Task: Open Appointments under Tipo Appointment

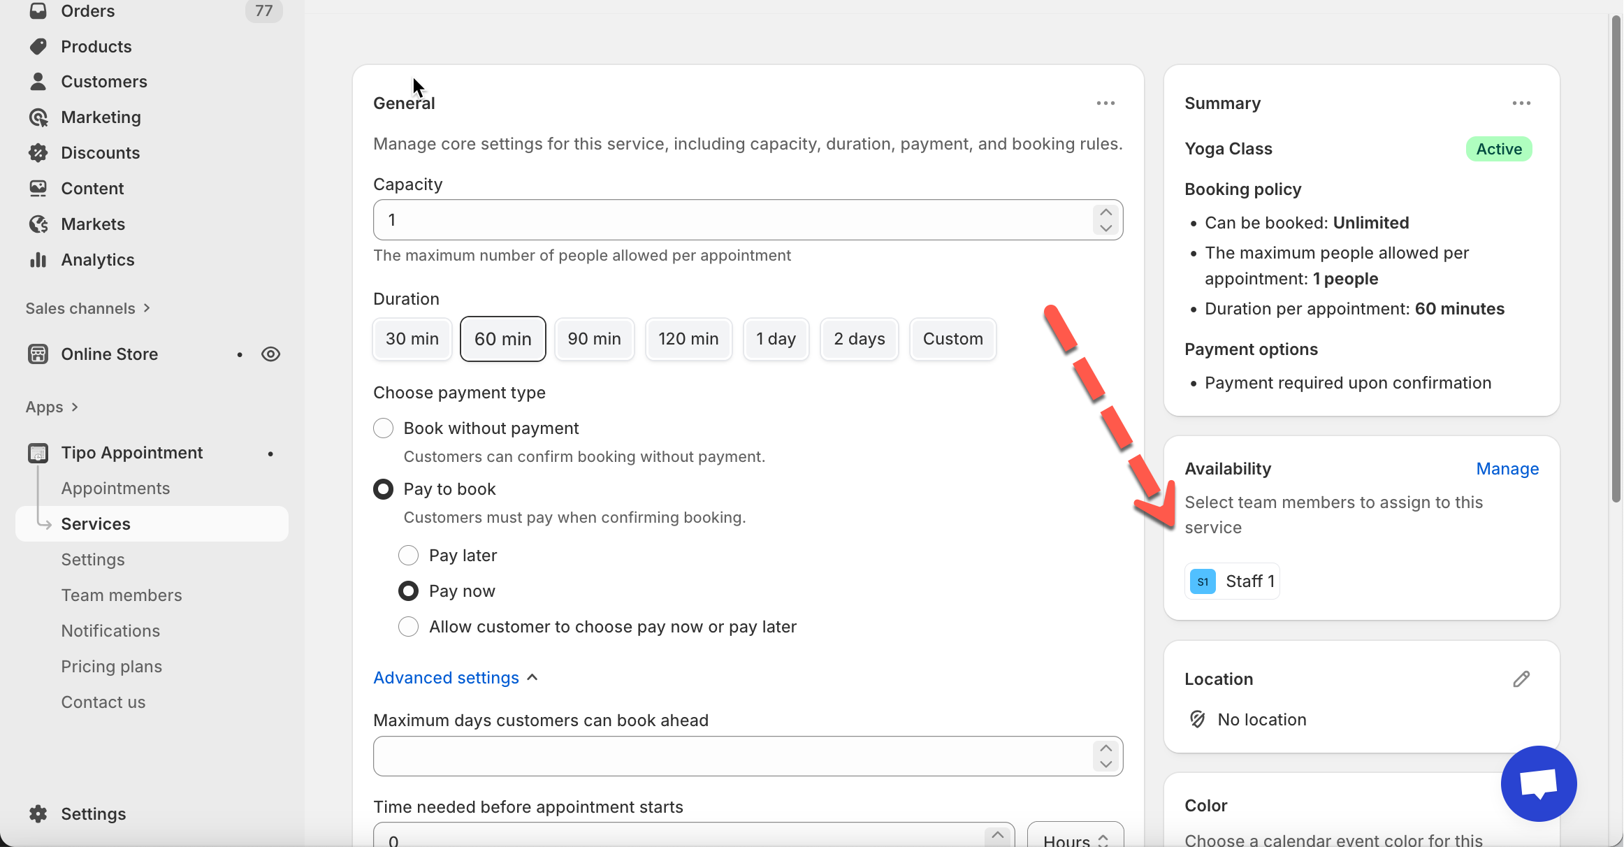Action: pos(115,488)
